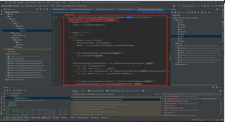Switch to the Debugger tab
The image size is (225, 122).
coord(75,91)
